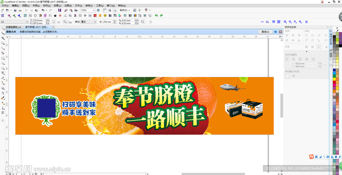Click the green redo arrow plugin icon
The height and width of the screenshot is (175, 342).
(x=161, y=15)
